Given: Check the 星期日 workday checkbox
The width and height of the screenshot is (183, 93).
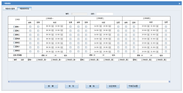Looking at the screenshot, I should (x=14, y=51).
